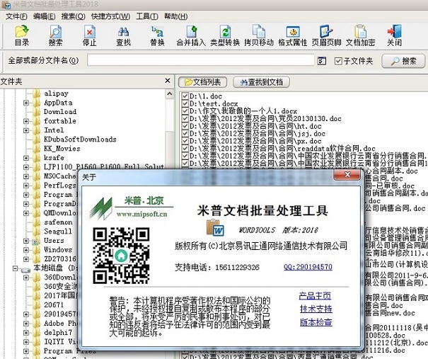Click the folder tree scroll-up arrow
428x359 pixels.
tap(170, 94)
